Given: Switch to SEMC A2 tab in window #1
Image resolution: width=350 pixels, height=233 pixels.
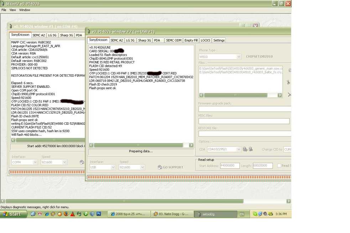Looking at the screenshot, I should click(x=38, y=35).
